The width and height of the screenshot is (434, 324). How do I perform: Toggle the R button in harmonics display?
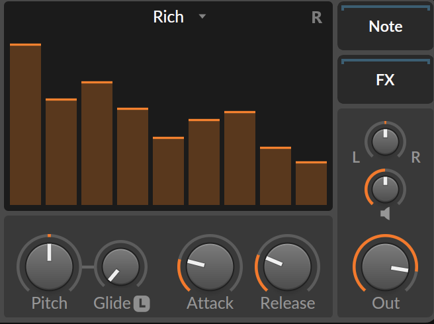tap(317, 18)
